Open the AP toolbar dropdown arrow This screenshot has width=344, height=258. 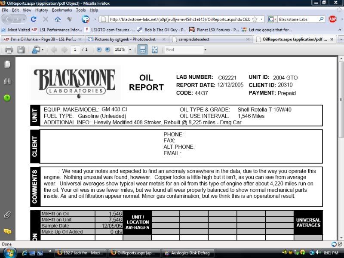pos(95,19)
